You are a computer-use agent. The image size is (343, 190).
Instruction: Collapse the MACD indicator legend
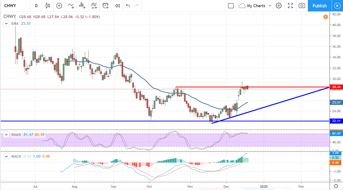pyautogui.click(x=6, y=156)
